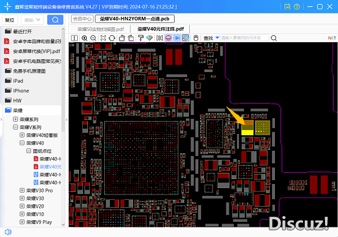This screenshot has width=338, height=237.
Task: Click the 复位 reset button
Action: pyautogui.click(x=10, y=20)
